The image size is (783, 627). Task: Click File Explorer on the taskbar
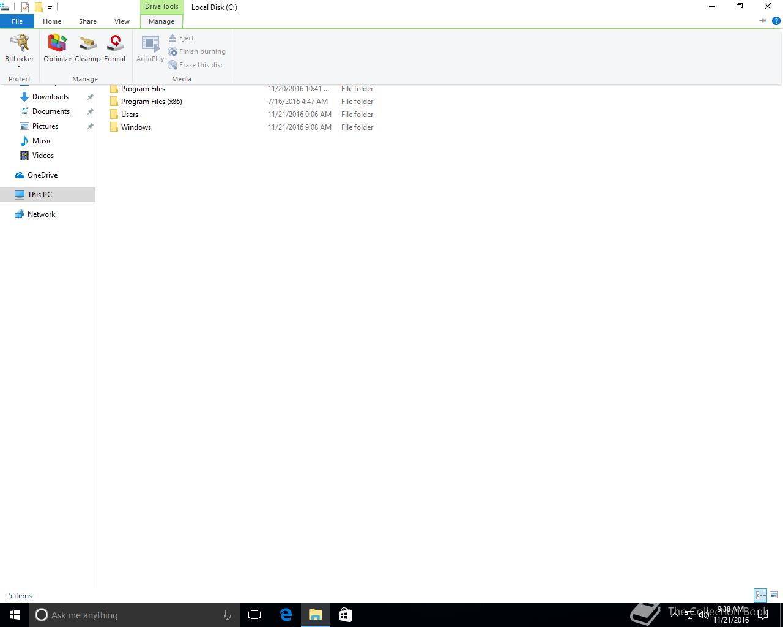[x=316, y=615]
